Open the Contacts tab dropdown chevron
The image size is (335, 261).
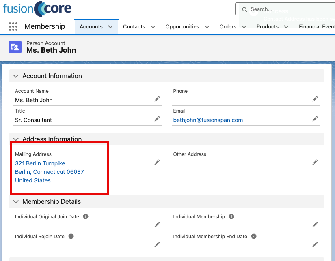(153, 27)
